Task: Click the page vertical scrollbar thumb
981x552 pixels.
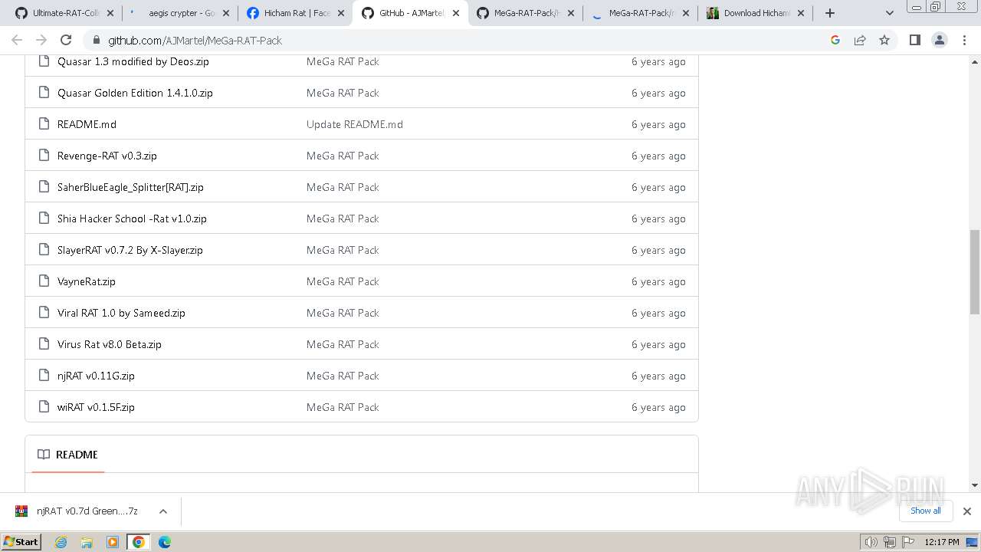Action: (x=975, y=271)
